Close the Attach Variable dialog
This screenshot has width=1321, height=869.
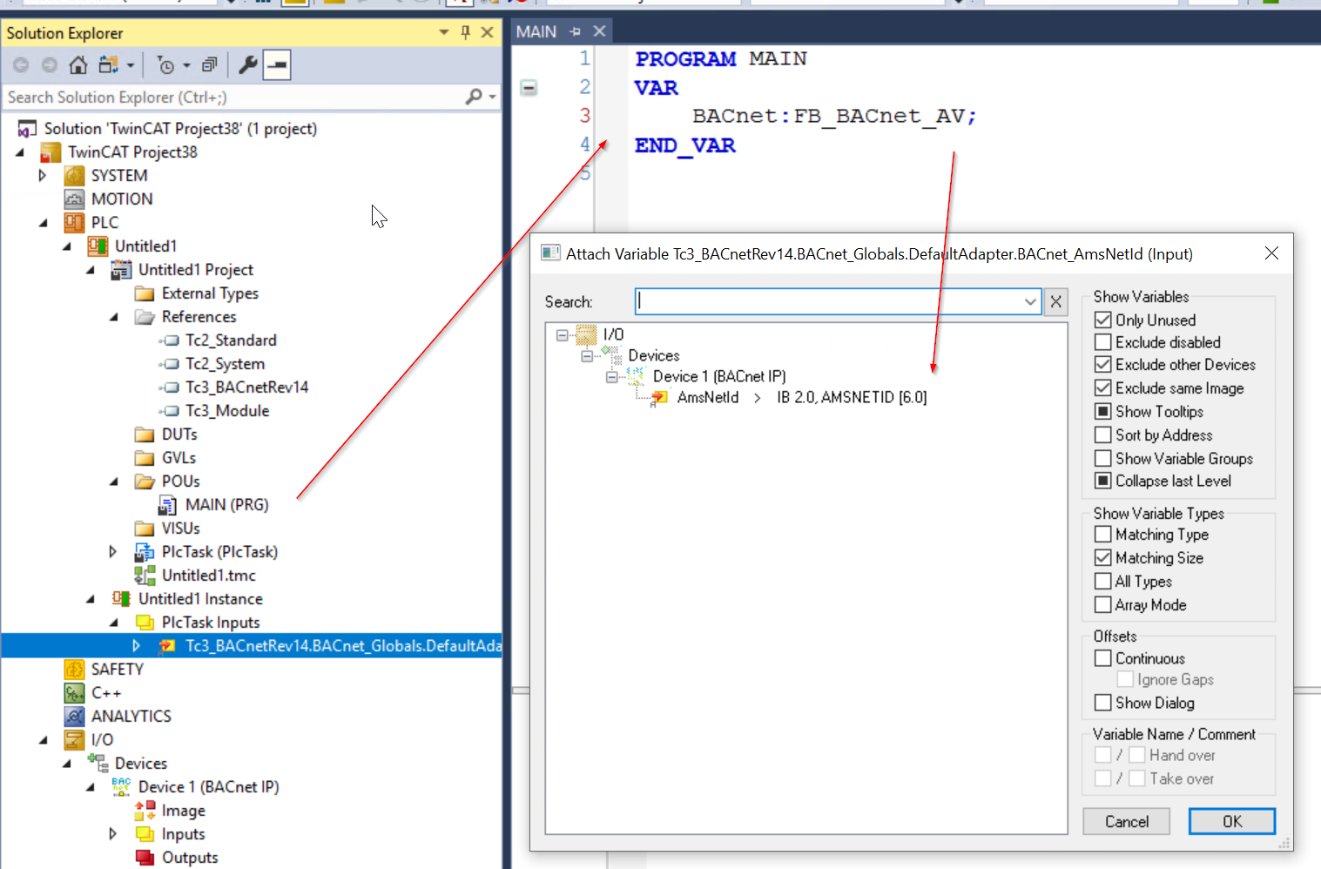pyautogui.click(x=1271, y=253)
